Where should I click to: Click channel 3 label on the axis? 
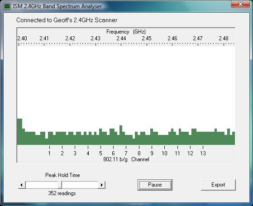click(75, 153)
